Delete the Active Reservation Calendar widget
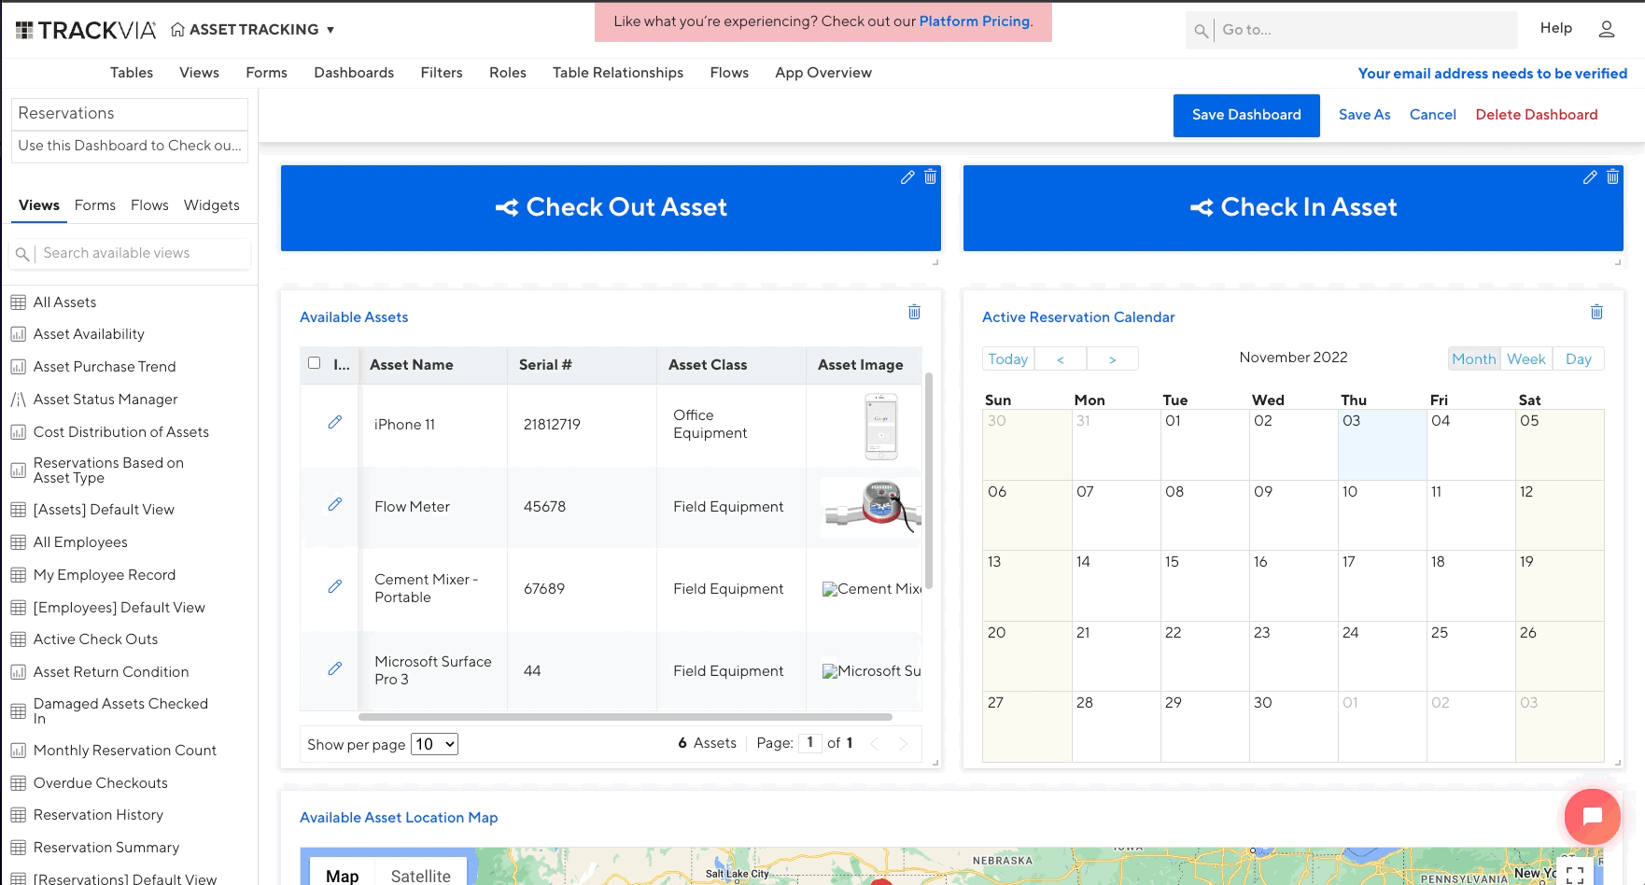This screenshot has height=885, width=1645. coord(1596,313)
